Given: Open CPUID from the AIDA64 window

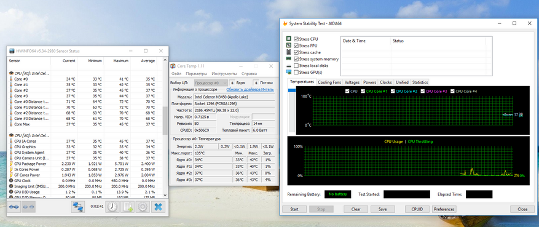Looking at the screenshot, I should 417,209.
